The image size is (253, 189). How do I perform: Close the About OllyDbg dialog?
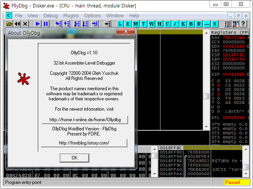[126, 31]
